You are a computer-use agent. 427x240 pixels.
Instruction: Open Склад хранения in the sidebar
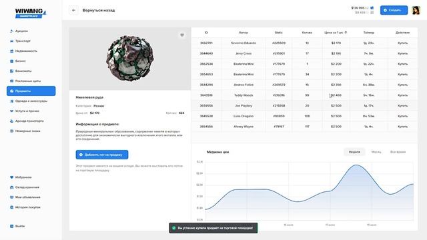coord(27,187)
